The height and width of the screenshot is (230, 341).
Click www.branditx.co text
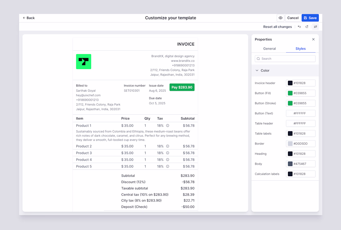pos(183,61)
